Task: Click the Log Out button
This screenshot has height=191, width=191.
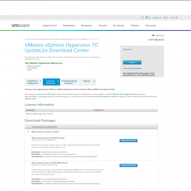Action: [x=132, y=62]
